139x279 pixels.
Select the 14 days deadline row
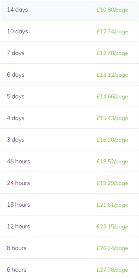tap(69, 10)
